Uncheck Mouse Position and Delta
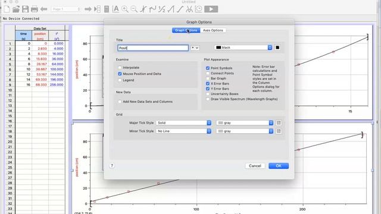This screenshot has width=381, height=214. click(x=120, y=74)
